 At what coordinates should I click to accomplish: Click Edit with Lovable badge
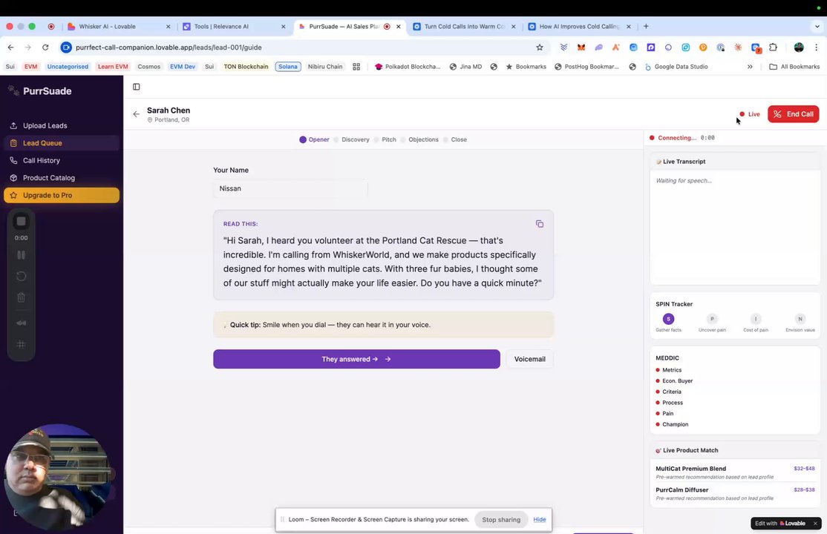(780, 524)
